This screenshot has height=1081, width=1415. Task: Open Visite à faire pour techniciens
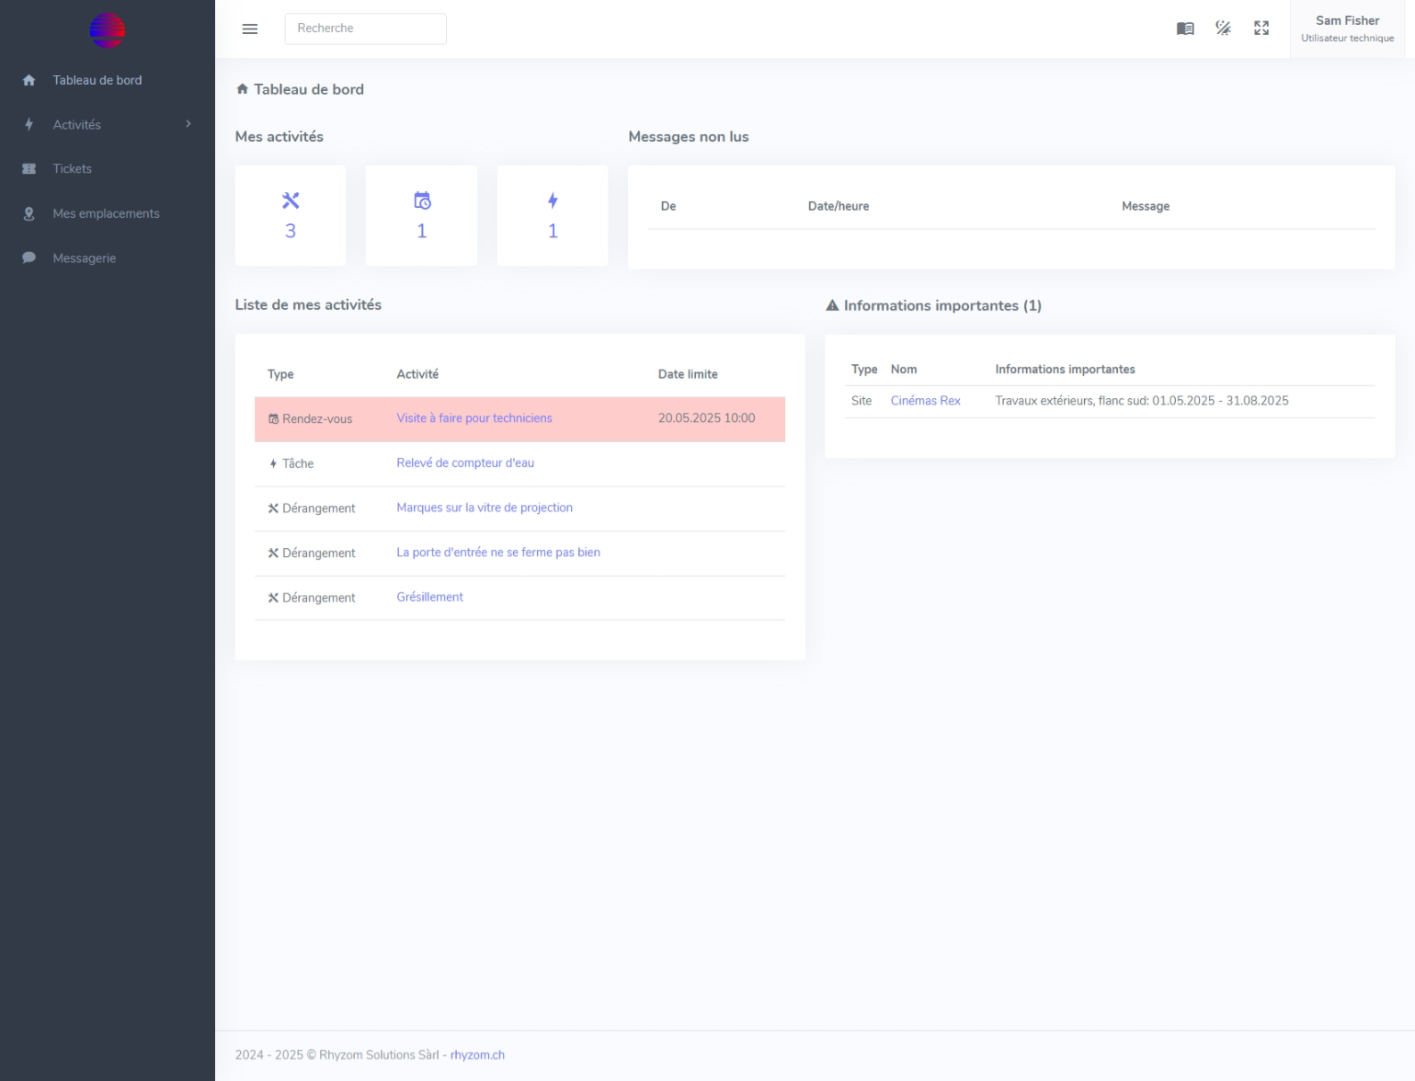474,418
